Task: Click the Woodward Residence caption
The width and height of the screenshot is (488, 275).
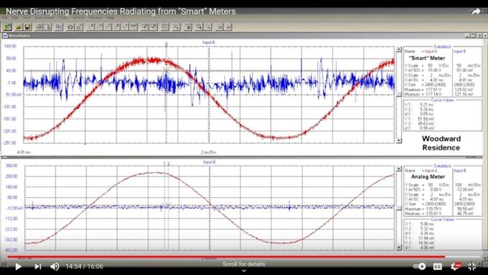Action: [x=441, y=143]
